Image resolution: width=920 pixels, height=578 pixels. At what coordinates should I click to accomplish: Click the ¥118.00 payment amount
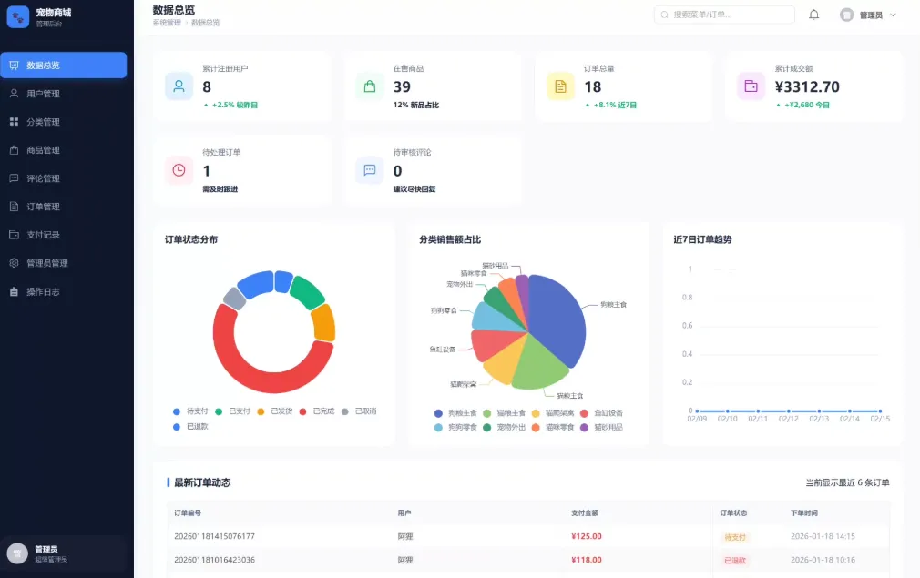coord(586,560)
